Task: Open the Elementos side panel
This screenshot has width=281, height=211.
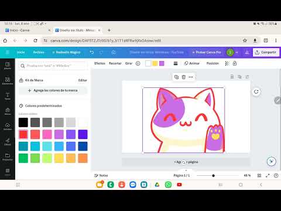Action: point(8,81)
